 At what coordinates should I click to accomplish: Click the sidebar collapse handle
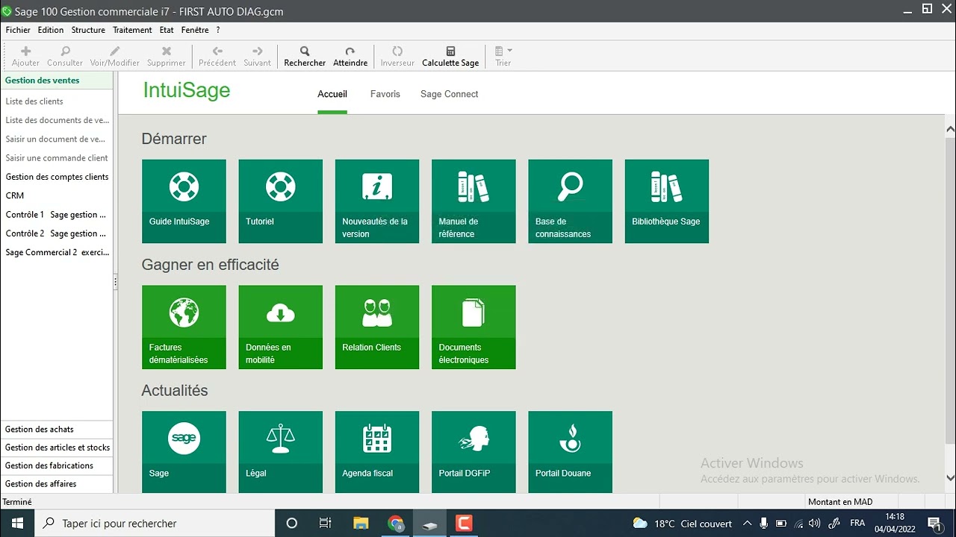116,282
